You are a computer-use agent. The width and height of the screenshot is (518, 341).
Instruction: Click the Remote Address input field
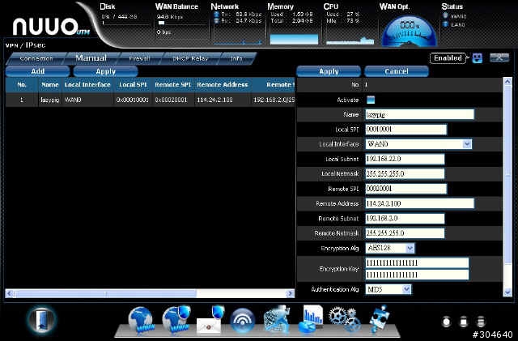pyautogui.click(x=419, y=203)
